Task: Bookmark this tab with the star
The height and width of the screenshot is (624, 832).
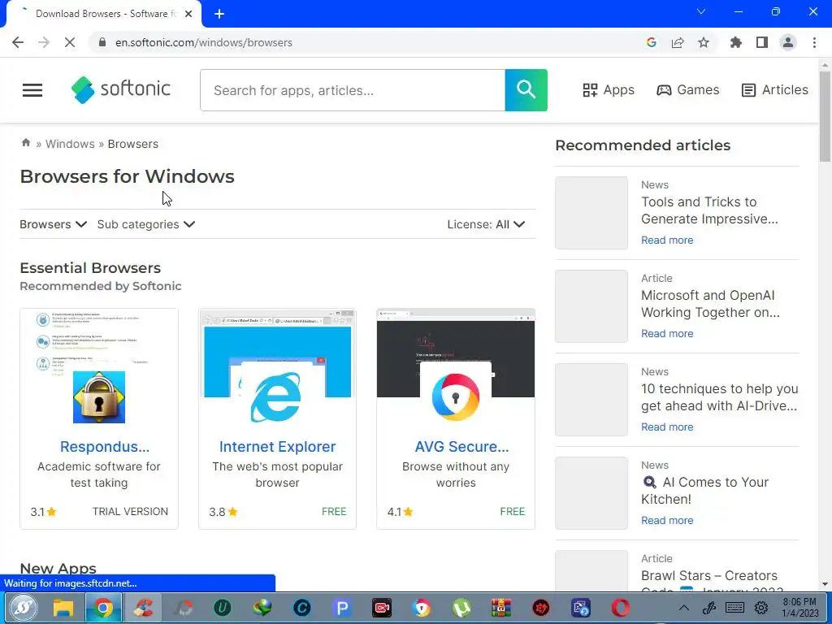Action: (x=704, y=42)
